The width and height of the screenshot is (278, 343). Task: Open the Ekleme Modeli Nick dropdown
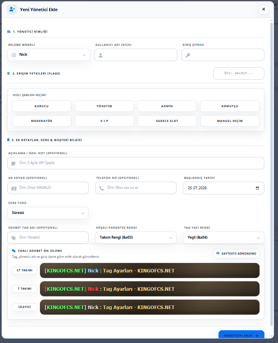[x=49, y=55]
